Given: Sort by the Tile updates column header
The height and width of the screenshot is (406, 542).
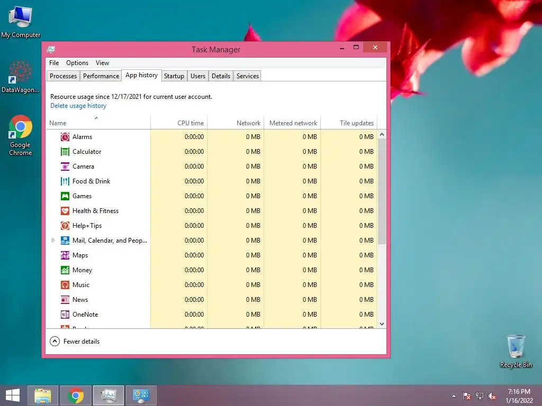Looking at the screenshot, I should click(x=349, y=122).
